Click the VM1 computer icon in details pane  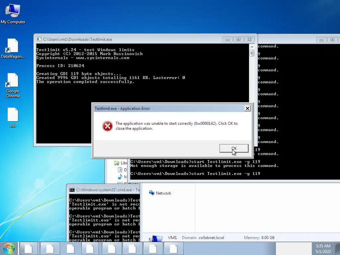(156, 238)
